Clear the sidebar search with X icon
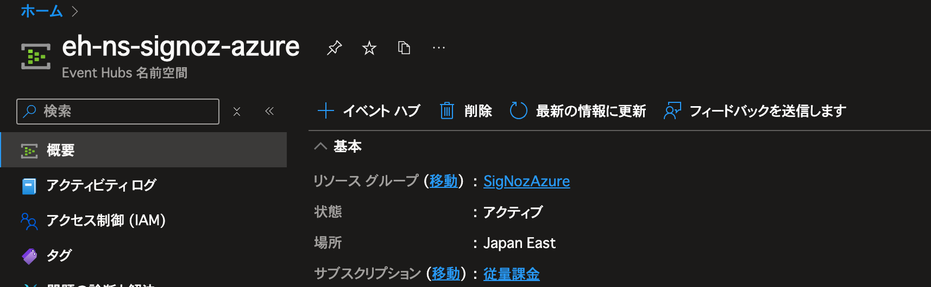931x287 pixels. point(237,112)
